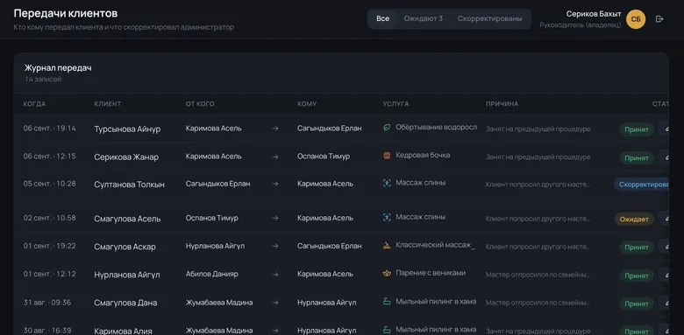Click the date 31 авг. · 09:36
The height and width of the screenshot is (335, 684).
[47, 303]
